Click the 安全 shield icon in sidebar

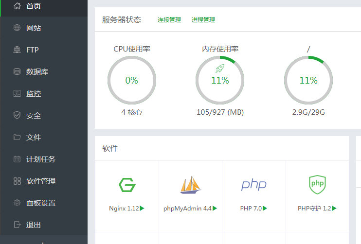[x=17, y=115]
